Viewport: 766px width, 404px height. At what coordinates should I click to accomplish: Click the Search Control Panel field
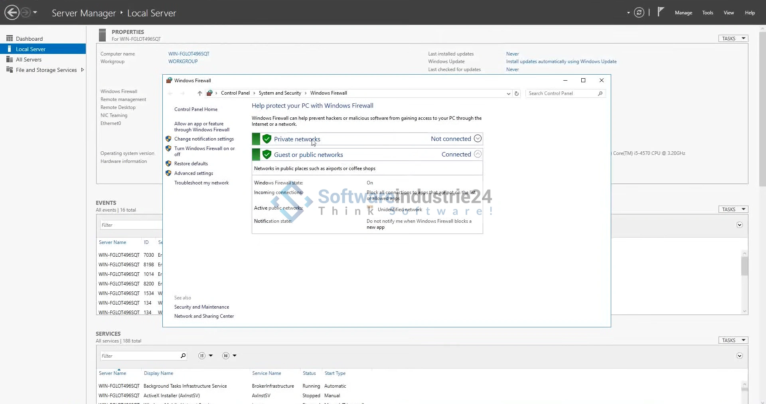pyautogui.click(x=562, y=93)
